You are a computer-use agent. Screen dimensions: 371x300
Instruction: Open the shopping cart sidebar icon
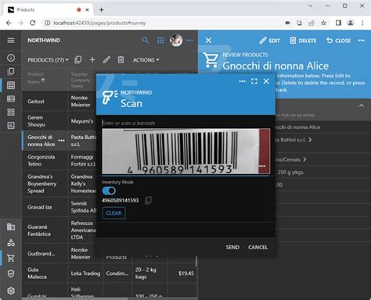(11, 258)
